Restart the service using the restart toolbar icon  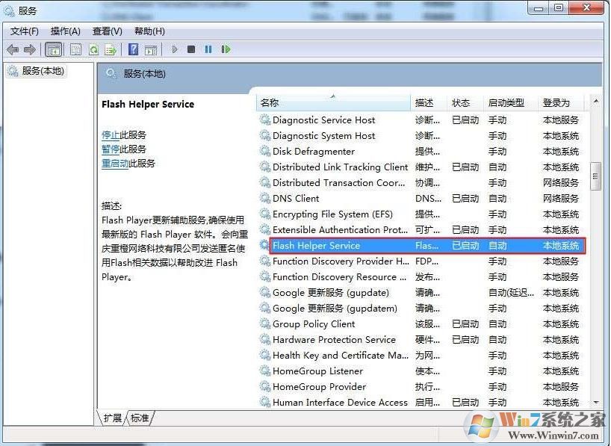click(x=226, y=49)
